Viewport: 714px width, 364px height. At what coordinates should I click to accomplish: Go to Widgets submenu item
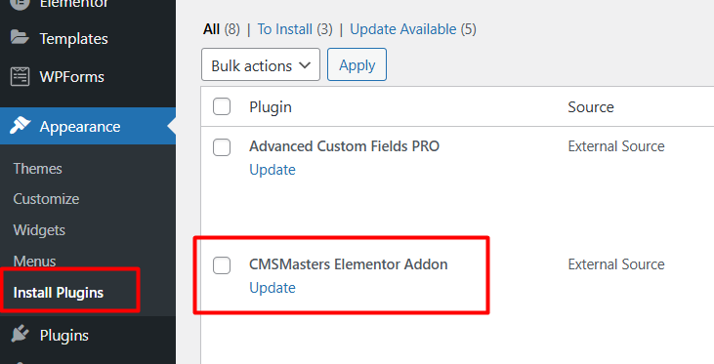tap(39, 230)
